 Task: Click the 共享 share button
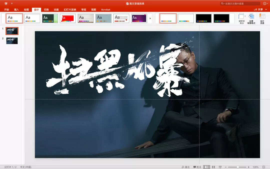(x=258, y=10)
